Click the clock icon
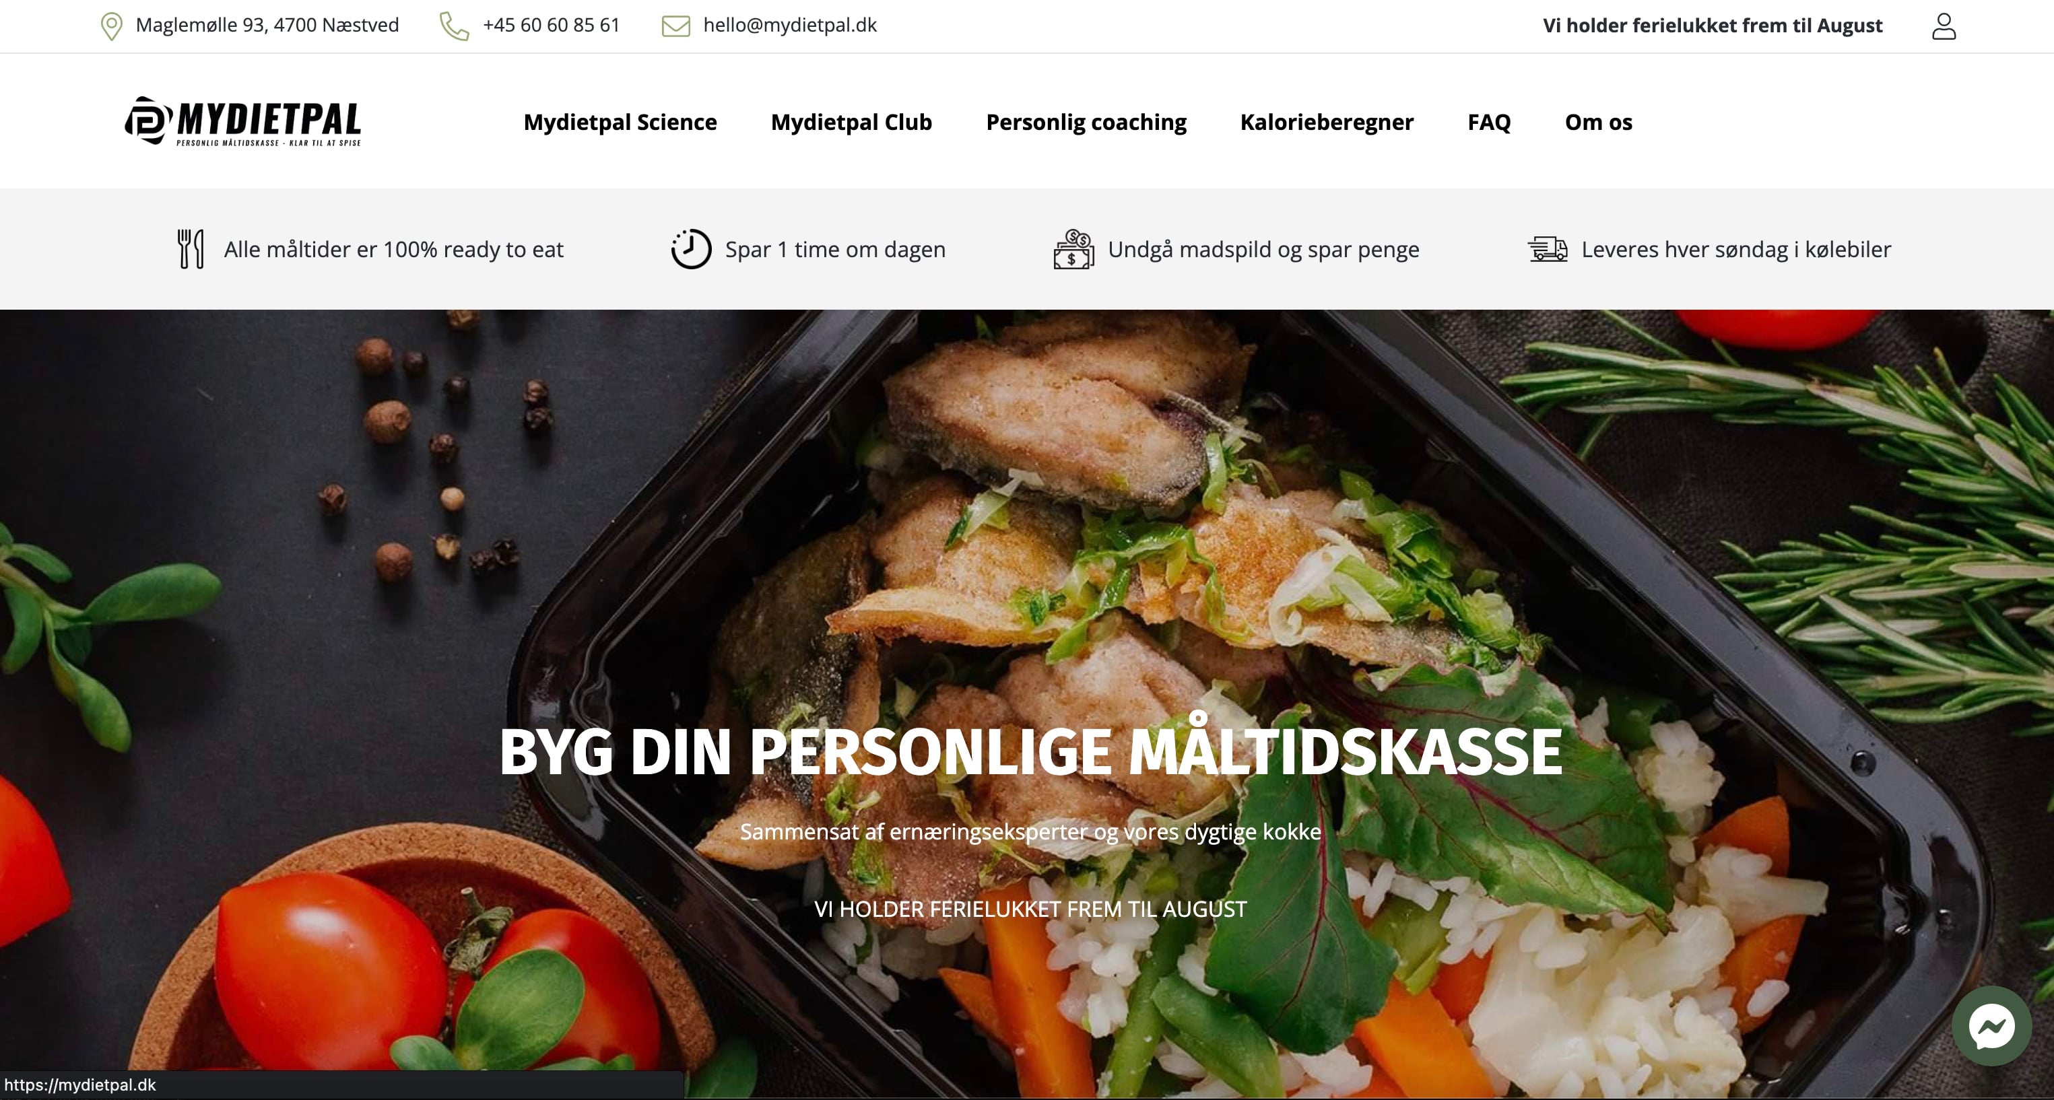The height and width of the screenshot is (1100, 2054). pyautogui.click(x=690, y=248)
